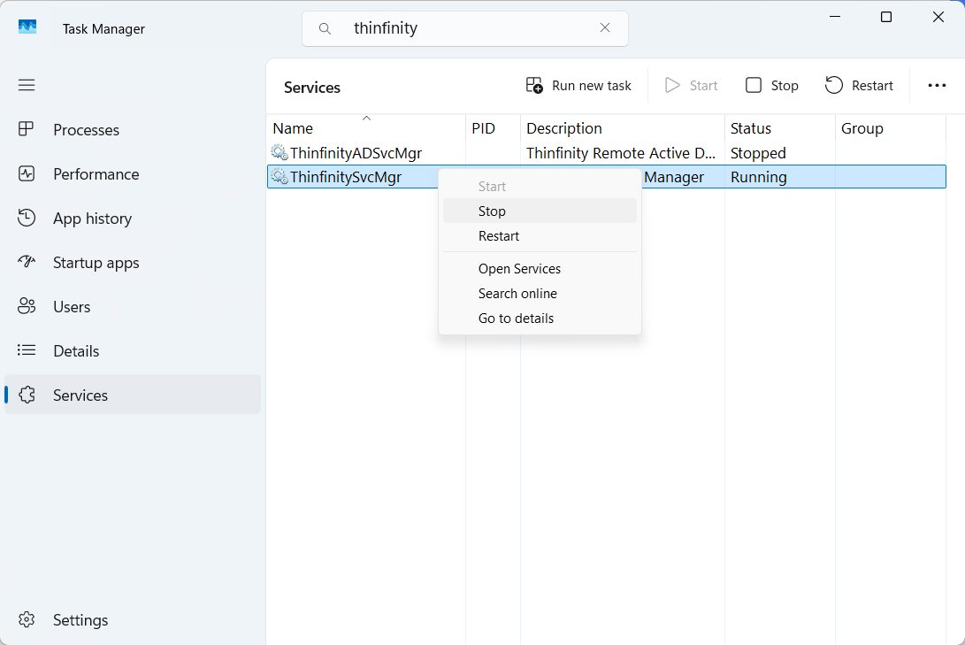
Task: Switch to Details page
Action: pyautogui.click(x=133, y=350)
